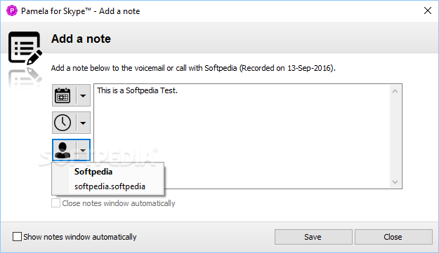Click the Add a note notepad icon
This screenshot has height=253, width=439.
coord(25,48)
